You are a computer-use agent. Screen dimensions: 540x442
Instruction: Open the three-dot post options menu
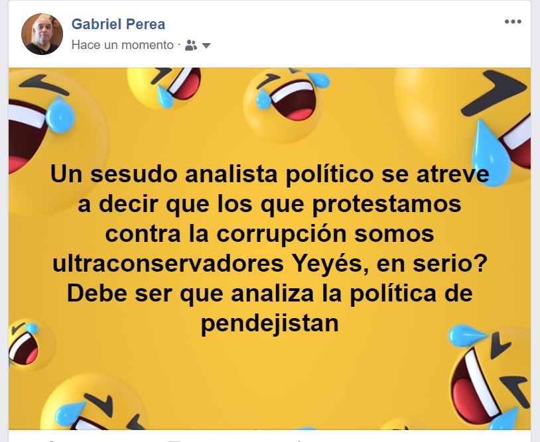tap(513, 22)
